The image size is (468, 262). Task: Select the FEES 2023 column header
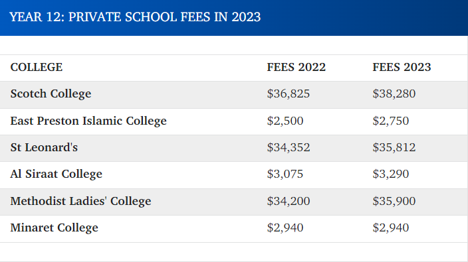[402, 67]
